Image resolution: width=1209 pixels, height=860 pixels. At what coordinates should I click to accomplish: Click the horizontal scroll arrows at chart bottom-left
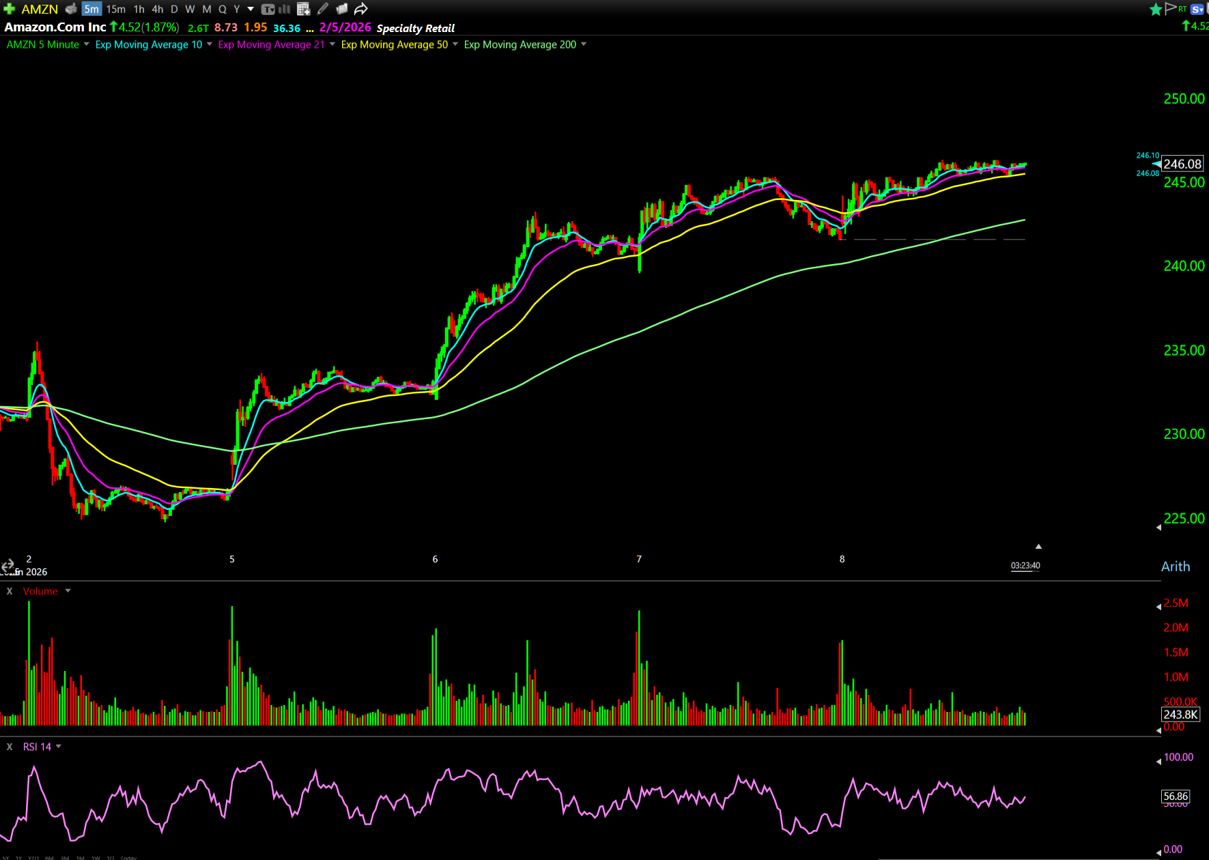click(x=8, y=566)
